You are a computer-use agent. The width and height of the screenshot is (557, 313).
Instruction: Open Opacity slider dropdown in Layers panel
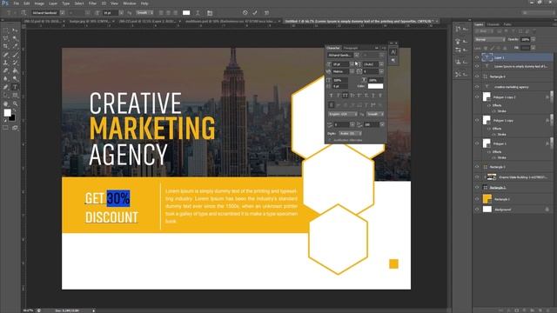tap(534, 39)
